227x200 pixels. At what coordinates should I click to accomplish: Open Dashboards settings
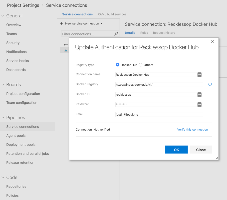(16, 70)
